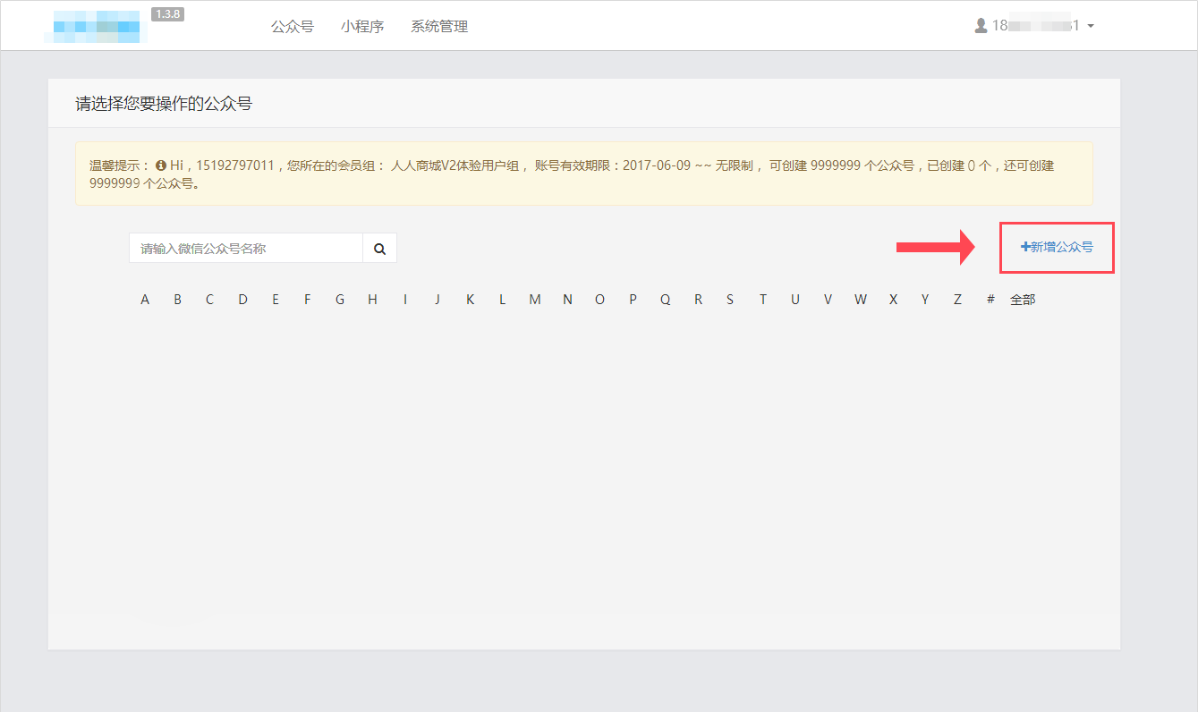This screenshot has height=712, width=1198.
Task: Click the magnifier search icon button
Action: [379, 249]
